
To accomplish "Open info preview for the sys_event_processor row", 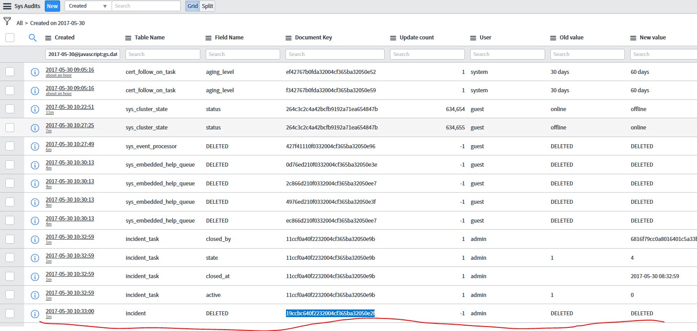I will 35,146.
